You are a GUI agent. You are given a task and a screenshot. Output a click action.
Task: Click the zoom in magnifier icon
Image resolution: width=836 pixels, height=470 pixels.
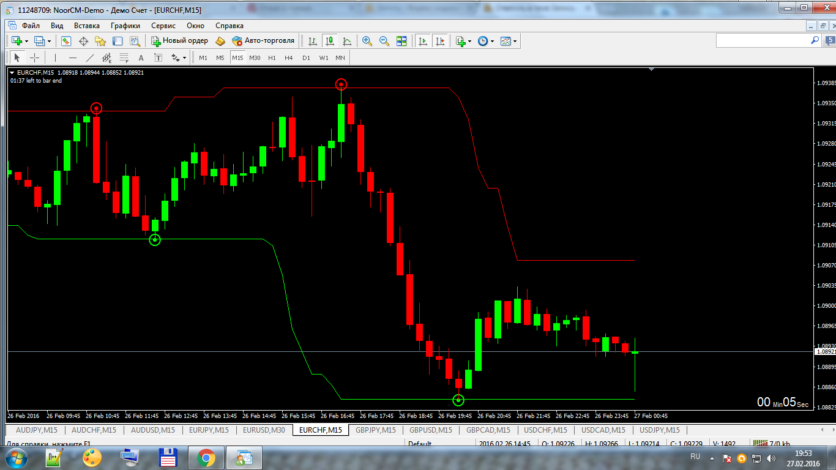367,41
